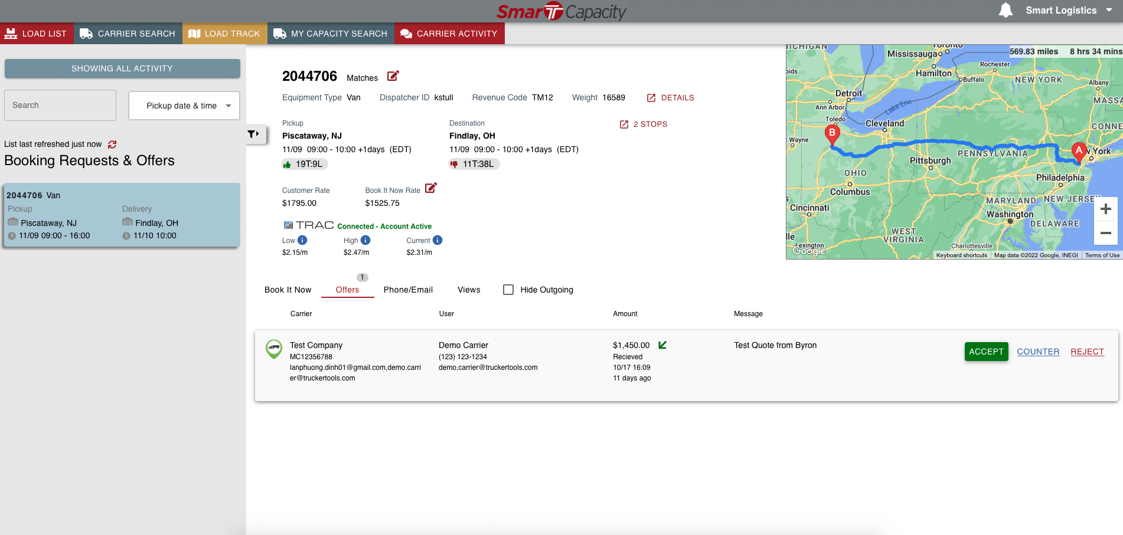Focus the Search input field
This screenshot has width=1123, height=535.
pos(60,105)
